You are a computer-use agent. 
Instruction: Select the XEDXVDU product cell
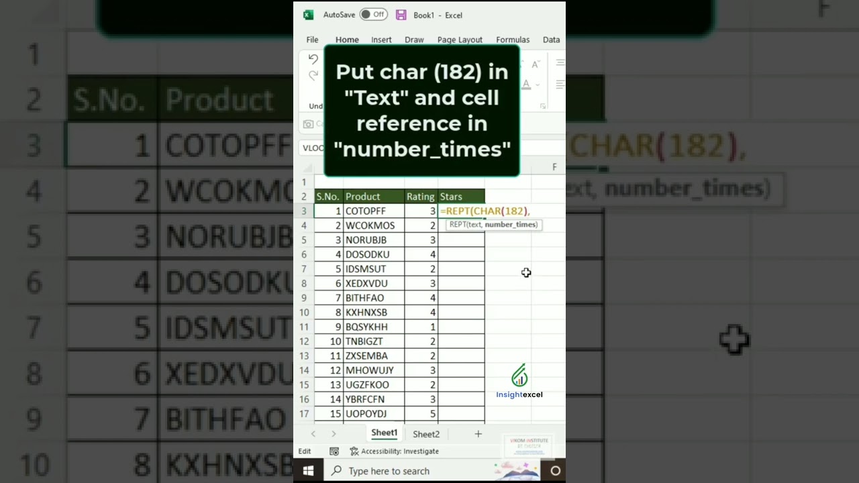coord(374,283)
